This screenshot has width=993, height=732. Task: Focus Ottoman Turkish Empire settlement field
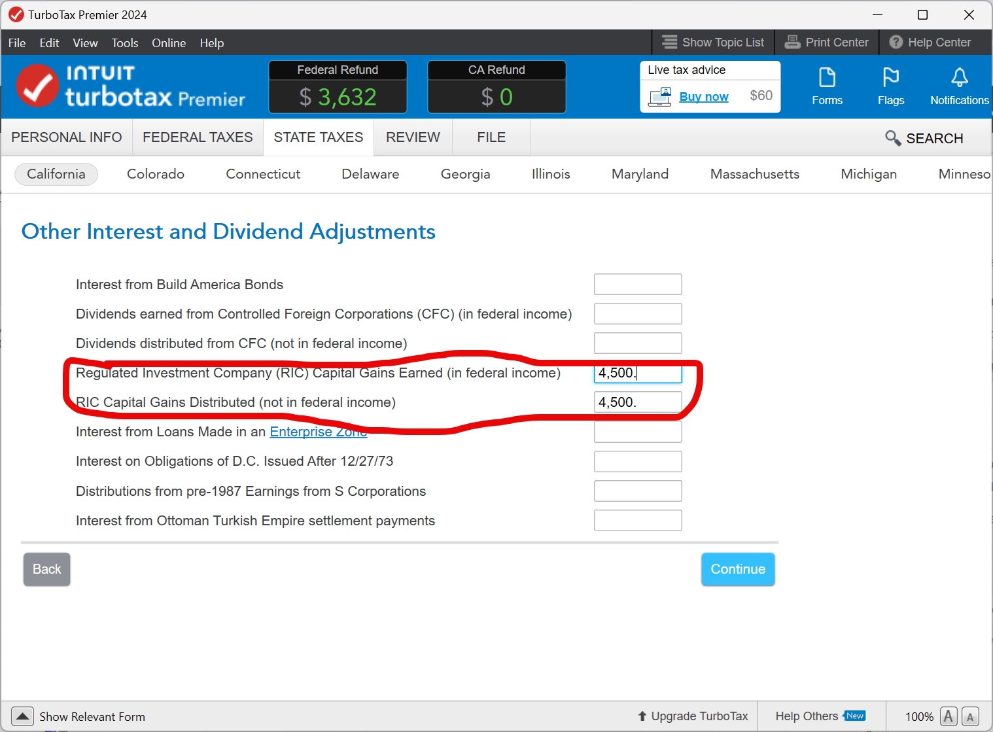pos(638,521)
